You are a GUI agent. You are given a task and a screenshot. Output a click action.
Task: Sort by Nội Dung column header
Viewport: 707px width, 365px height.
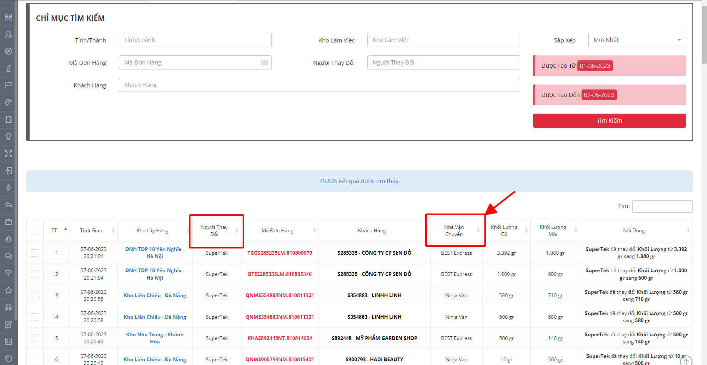tap(636, 231)
